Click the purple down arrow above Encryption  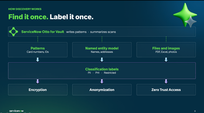pyautogui.click(x=38, y=81)
